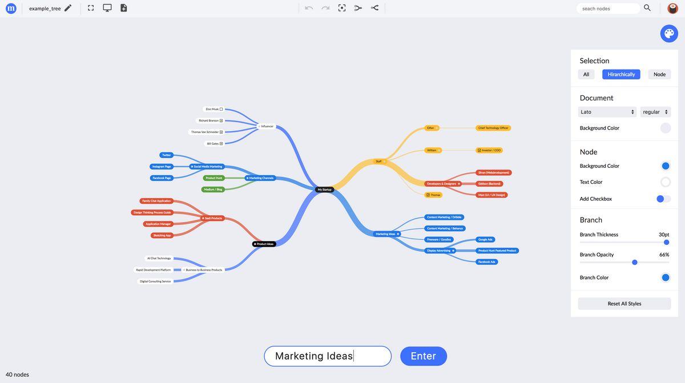Select the Freeware / Goodies node

point(439,240)
